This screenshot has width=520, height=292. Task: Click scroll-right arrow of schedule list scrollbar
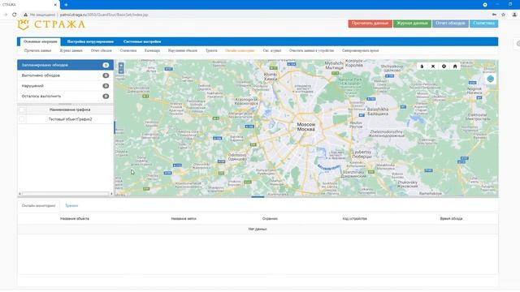[111, 194]
